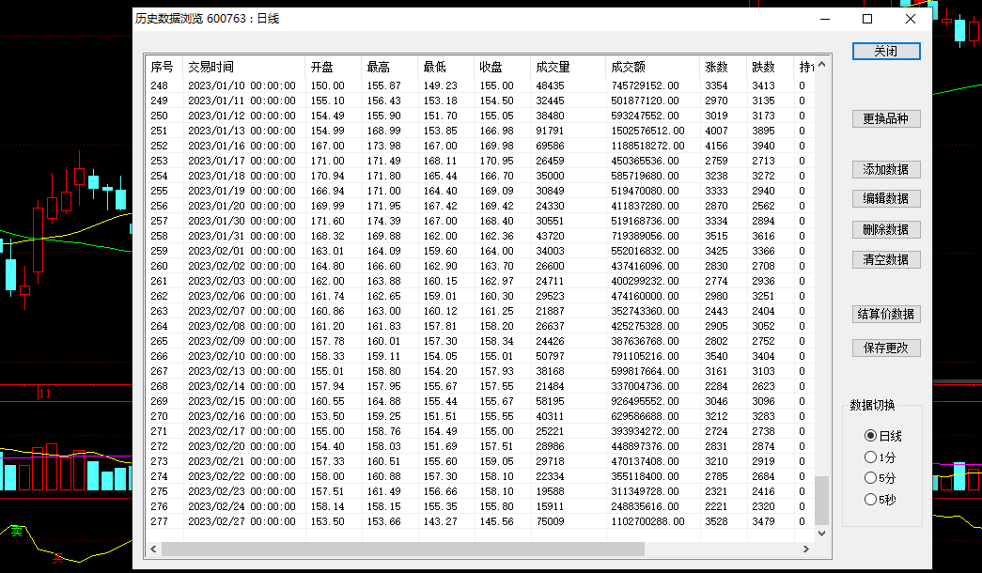Minimize the 历史数据浏览 window
The image size is (982, 573).
(x=825, y=19)
